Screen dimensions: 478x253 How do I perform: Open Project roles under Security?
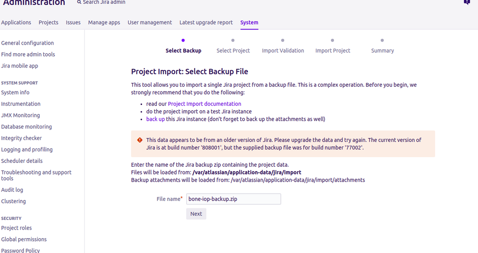(x=16, y=228)
